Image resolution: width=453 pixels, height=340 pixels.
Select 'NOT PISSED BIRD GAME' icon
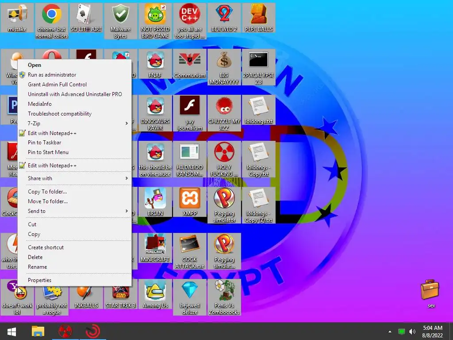tap(155, 21)
